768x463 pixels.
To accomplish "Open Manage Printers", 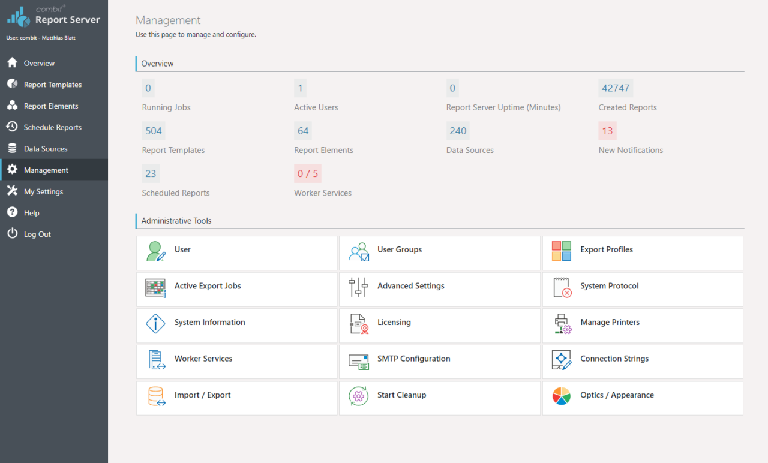I will [x=642, y=325].
